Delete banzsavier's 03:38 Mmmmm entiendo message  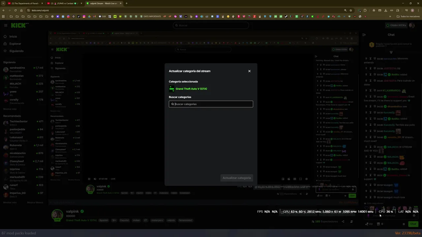click(366, 59)
